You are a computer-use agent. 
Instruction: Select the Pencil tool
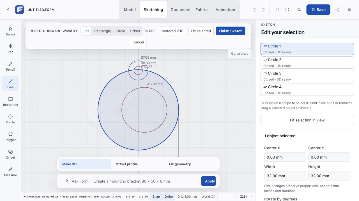click(10, 66)
